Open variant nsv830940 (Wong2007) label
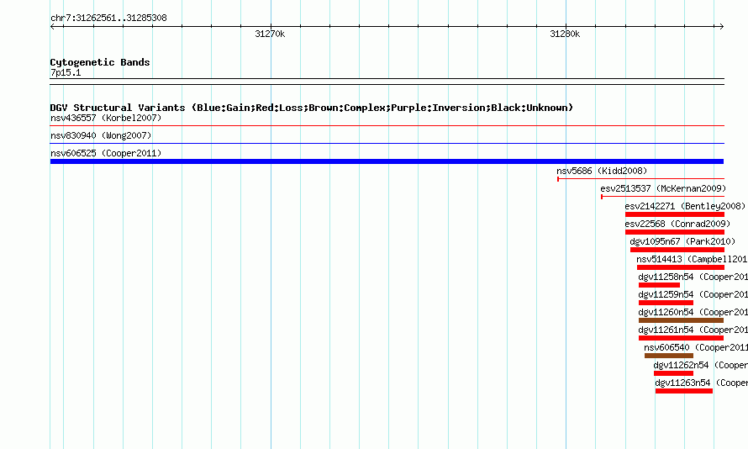This screenshot has width=748, height=449. pyautogui.click(x=101, y=135)
